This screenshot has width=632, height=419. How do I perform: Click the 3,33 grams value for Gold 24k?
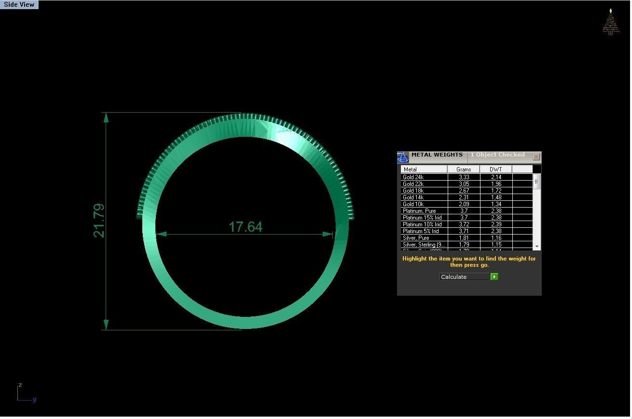tap(464, 177)
